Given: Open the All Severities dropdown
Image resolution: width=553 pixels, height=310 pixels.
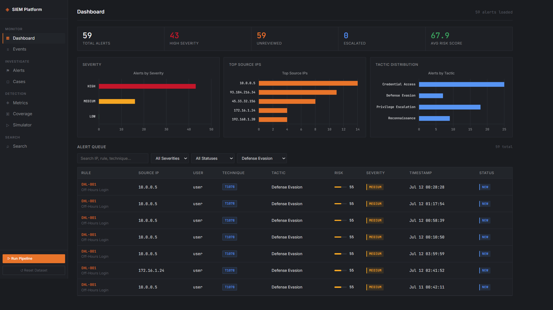Looking at the screenshot, I should (170, 158).
